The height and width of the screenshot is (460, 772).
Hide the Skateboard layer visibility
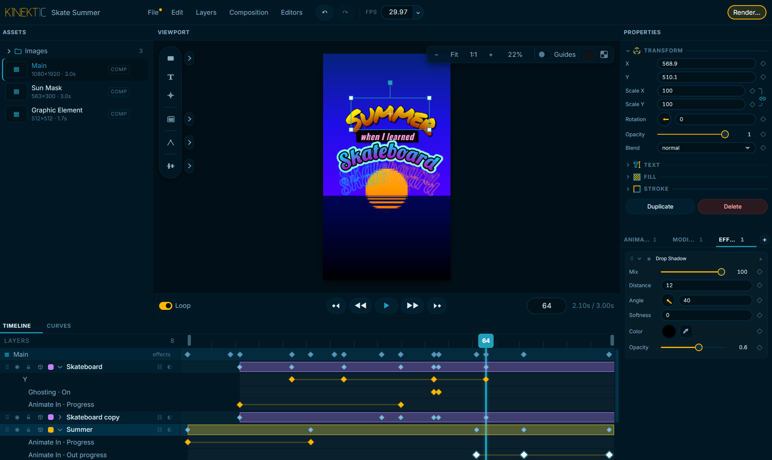17,367
